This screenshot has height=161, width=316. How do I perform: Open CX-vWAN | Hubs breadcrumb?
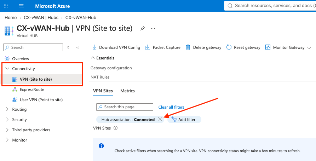coord(41,18)
